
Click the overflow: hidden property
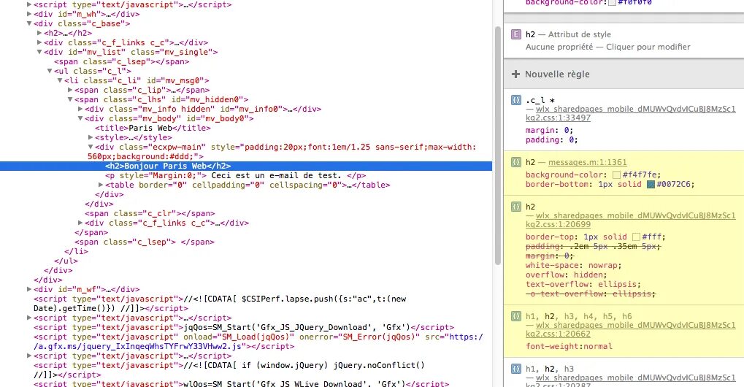tap(566, 275)
